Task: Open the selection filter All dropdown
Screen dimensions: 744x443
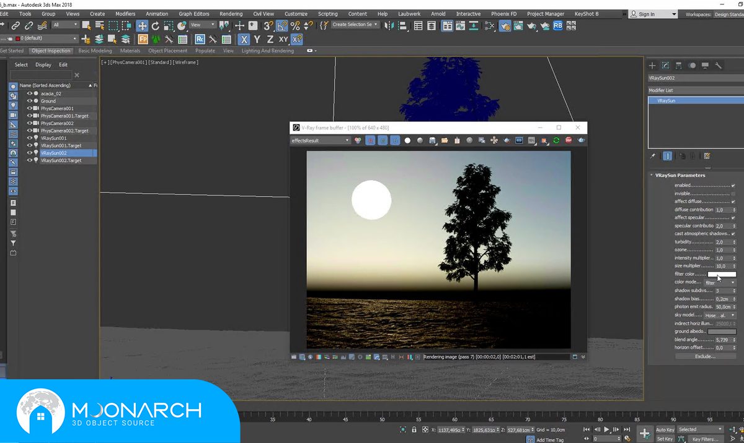Action: point(65,25)
